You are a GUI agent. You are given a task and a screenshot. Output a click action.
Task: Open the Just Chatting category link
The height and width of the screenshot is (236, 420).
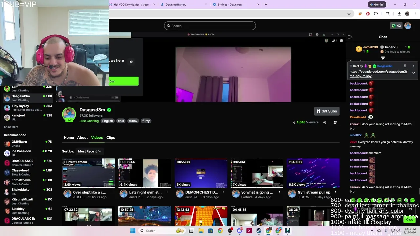[x=89, y=121]
